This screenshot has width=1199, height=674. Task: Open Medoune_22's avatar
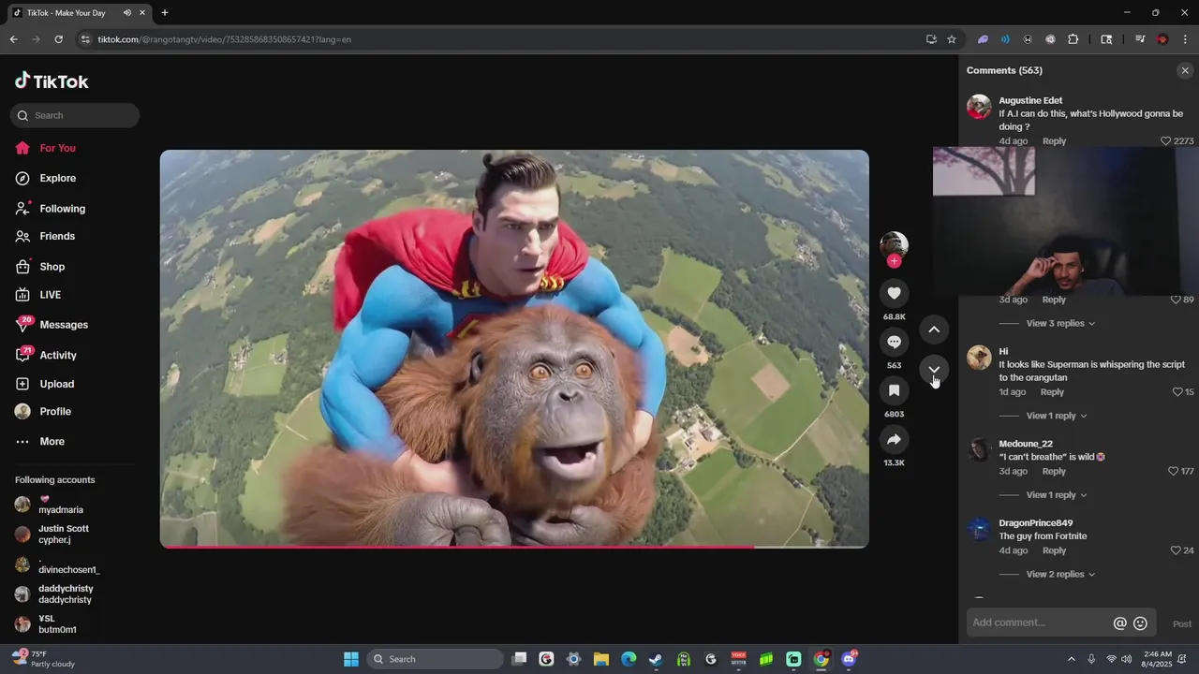point(979,450)
